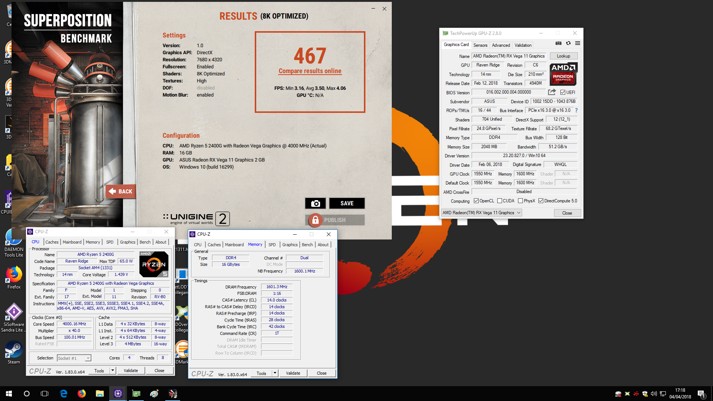713x401 pixels.
Task: Launch Microsoft Edge from the taskbar
Action: pyautogui.click(x=64, y=394)
